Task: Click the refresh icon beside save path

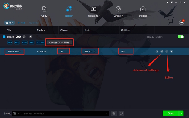Action: click(x=122, y=113)
